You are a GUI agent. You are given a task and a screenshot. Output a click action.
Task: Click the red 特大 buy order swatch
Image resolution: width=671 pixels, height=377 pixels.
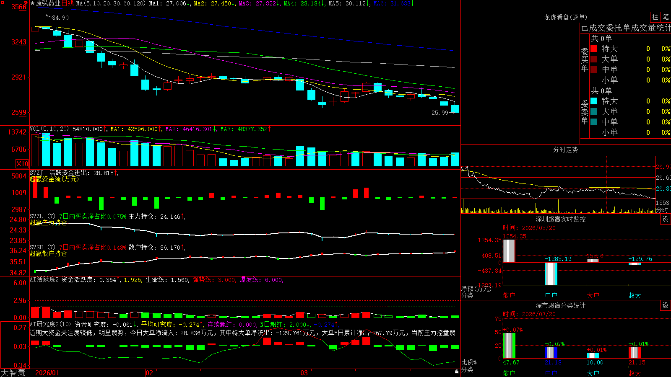pyautogui.click(x=594, y=49)
